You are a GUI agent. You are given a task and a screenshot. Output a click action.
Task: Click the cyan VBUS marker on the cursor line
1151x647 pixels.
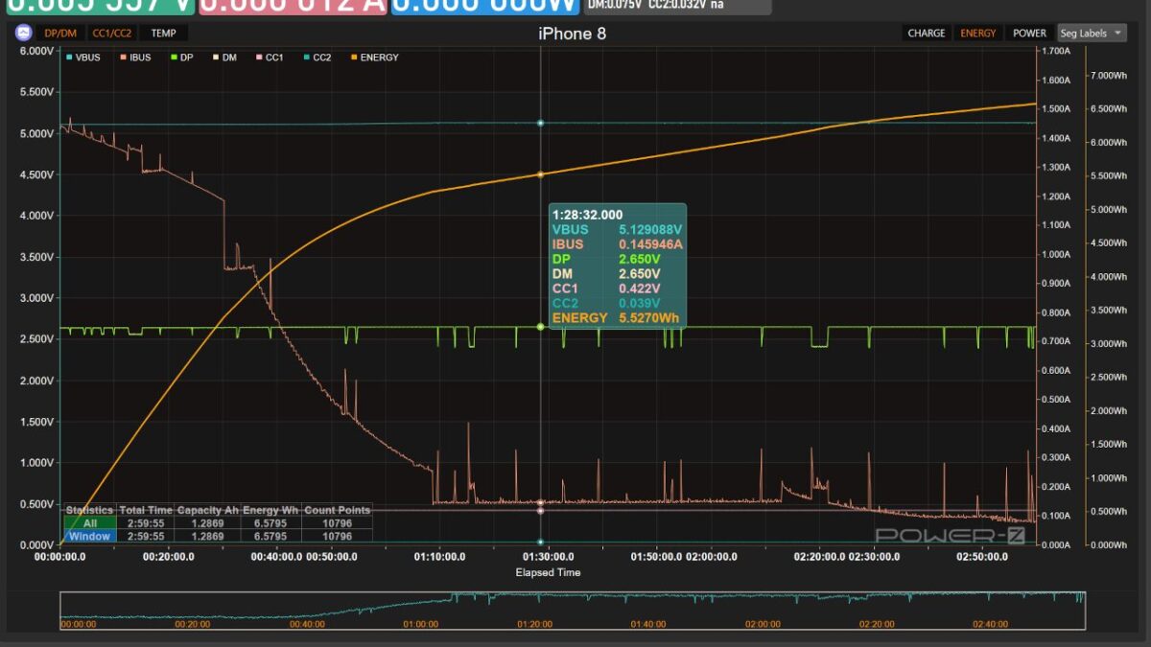point(541,123)
